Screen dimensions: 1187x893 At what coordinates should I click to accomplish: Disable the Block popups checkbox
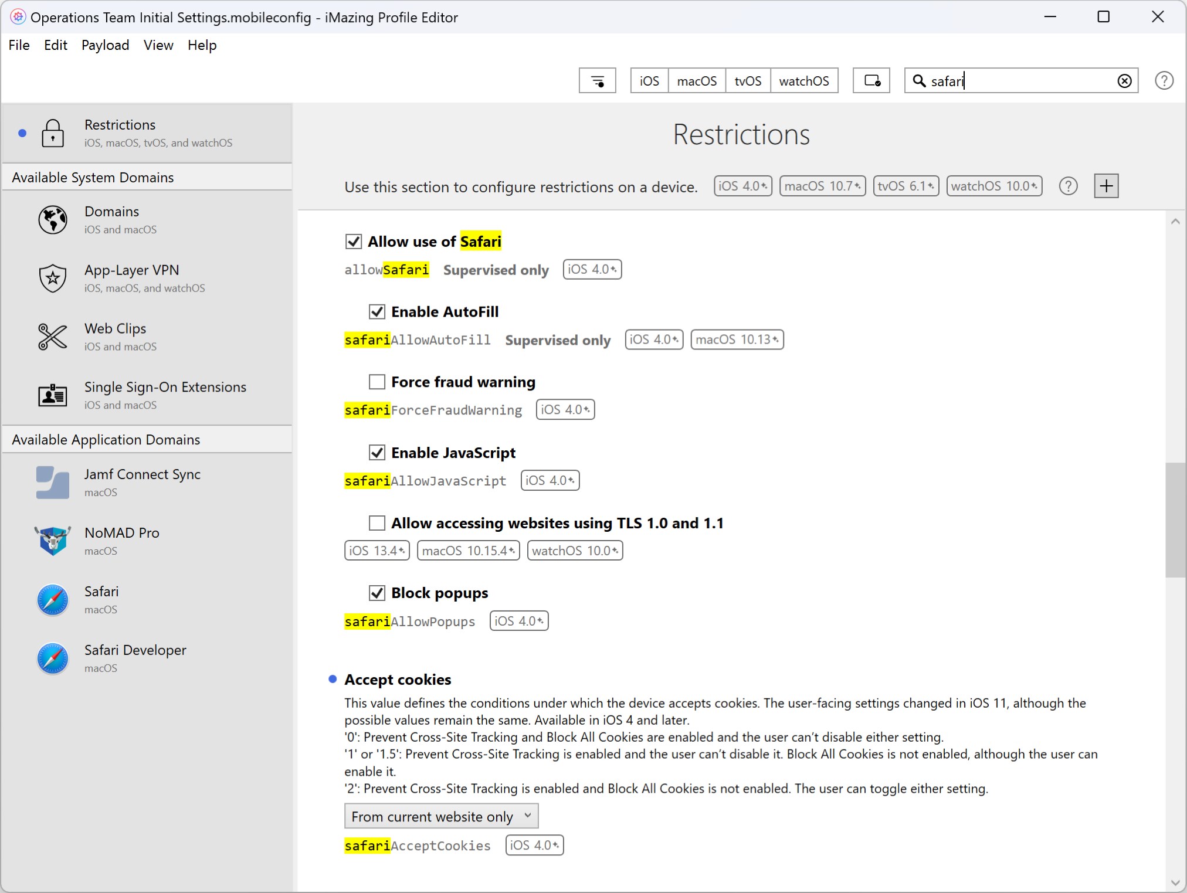[377, 593]
